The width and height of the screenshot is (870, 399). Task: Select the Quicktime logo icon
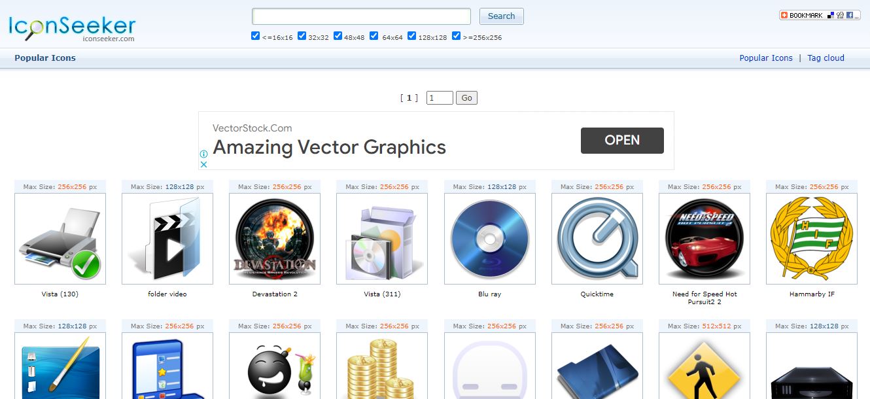(x=597, y=238)
